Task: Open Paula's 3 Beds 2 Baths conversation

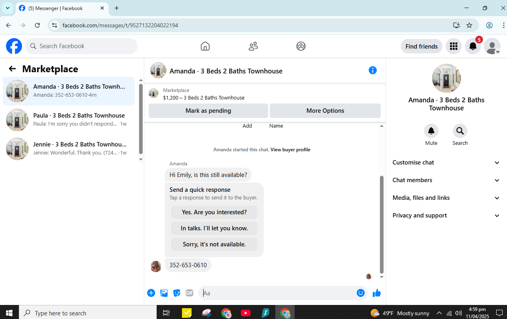Action: pyautogui.click(x=69, y=120)
